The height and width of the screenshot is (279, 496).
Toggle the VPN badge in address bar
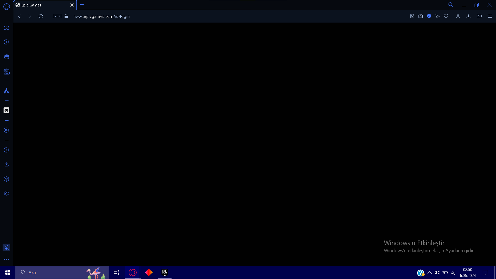point(57,16)
